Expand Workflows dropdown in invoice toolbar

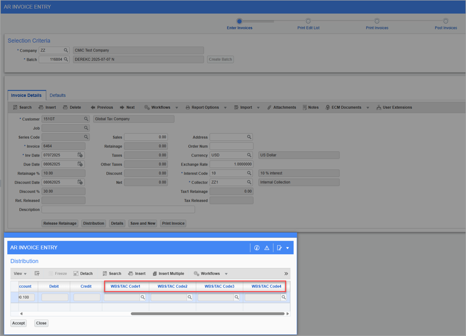point(176,108)
